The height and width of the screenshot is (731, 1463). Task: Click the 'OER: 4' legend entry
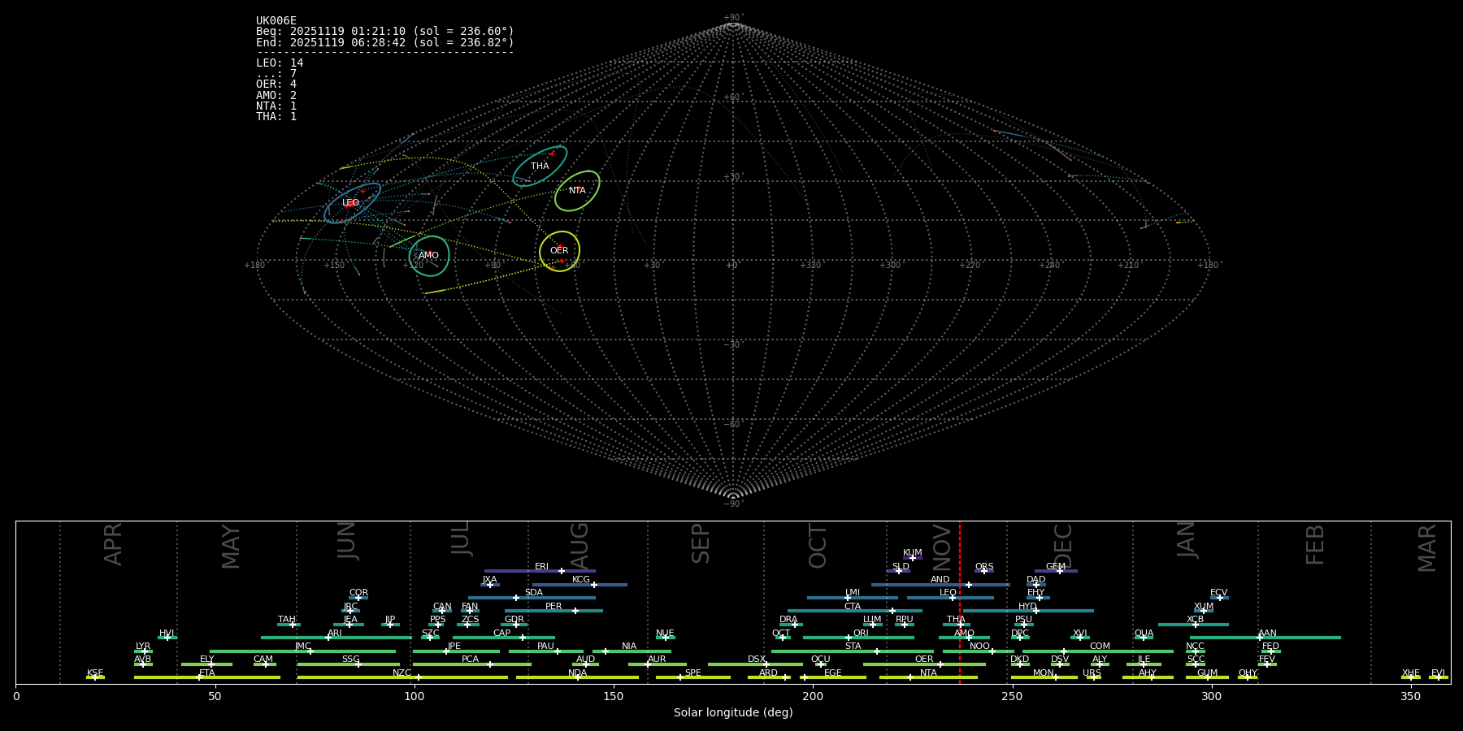[x=276, y=84]
